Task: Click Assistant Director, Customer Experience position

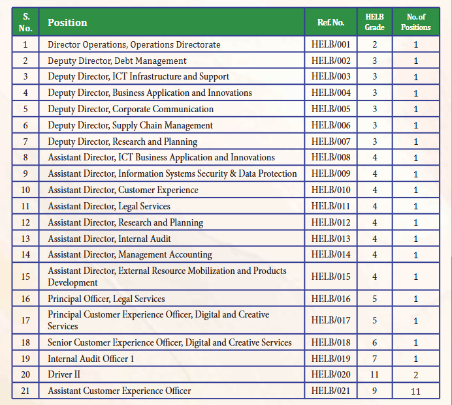Action: coord(123,190)
